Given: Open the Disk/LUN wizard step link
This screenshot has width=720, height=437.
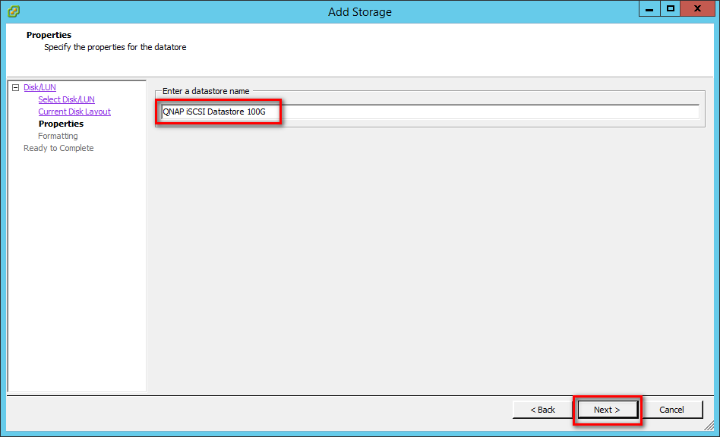Looking at the screenshot, I should [39, 88].
